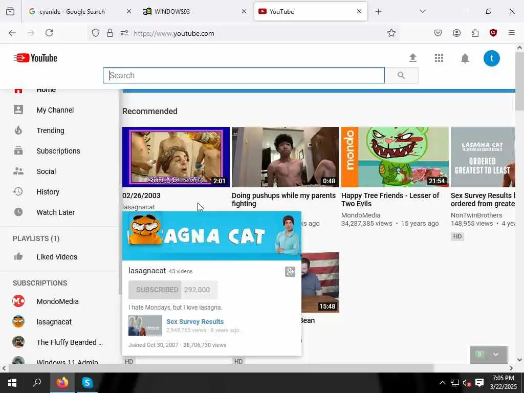Click the Watch Later clock icon
Viewport: 524px width, 393px height.
(18, 212)
